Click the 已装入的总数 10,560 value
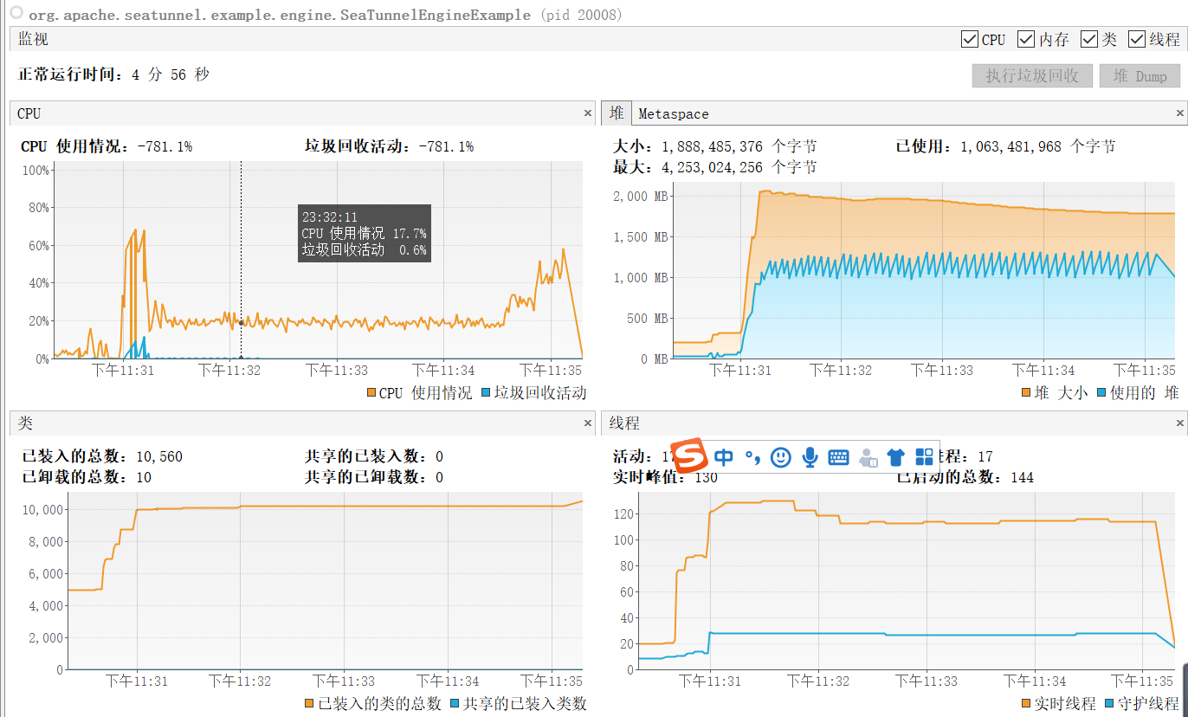1188x717 pixels. click(159, 456)
